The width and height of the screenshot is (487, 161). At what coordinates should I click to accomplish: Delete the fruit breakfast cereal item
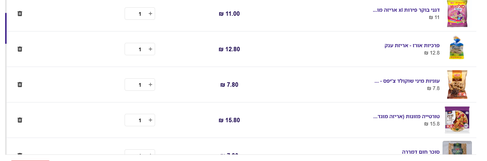(x=20, y=14)
